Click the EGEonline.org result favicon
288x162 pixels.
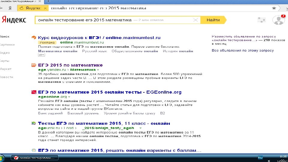(x=34, y=92)
